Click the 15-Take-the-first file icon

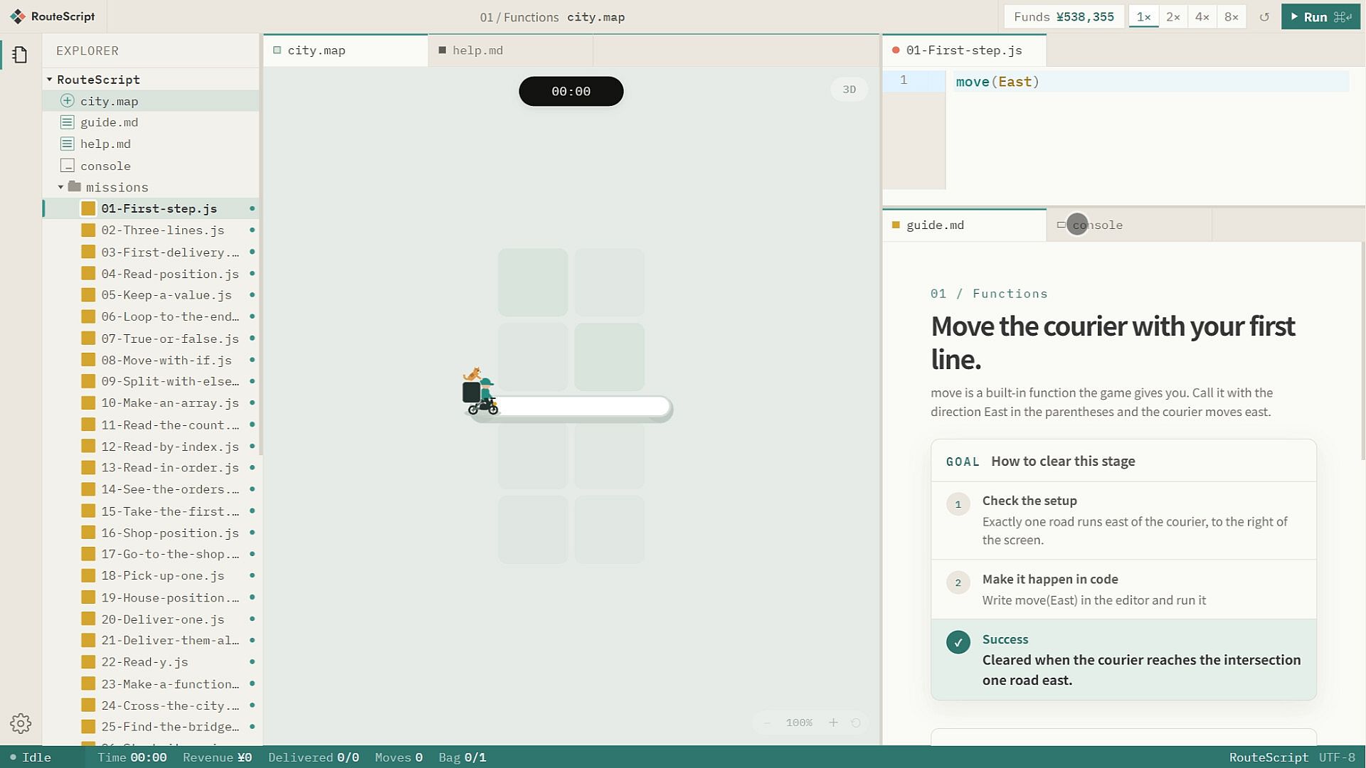tap(88, 511)
